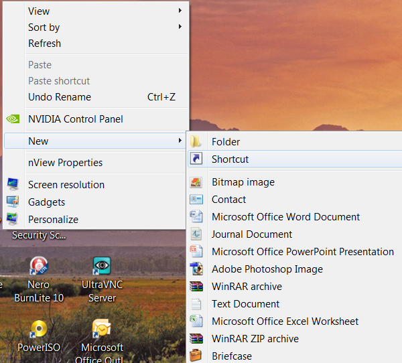The height and width of the screenshot is (363, 402).
Task: Create a new WinRAR ZIP archive
Action: (295, 339)
